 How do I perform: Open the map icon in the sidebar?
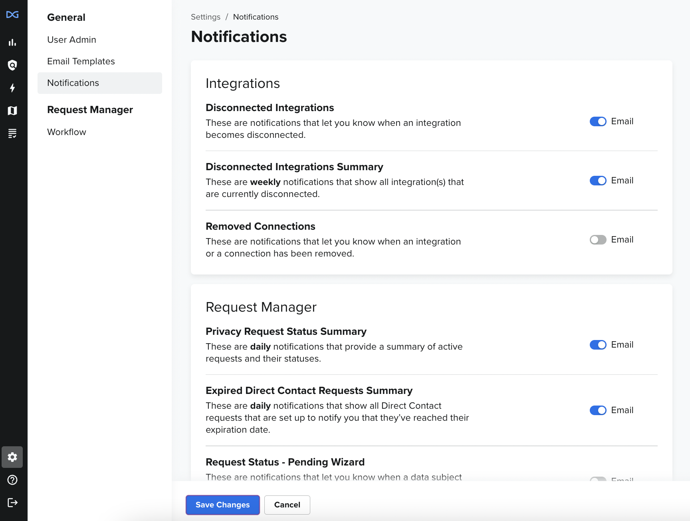coord(12,111)
